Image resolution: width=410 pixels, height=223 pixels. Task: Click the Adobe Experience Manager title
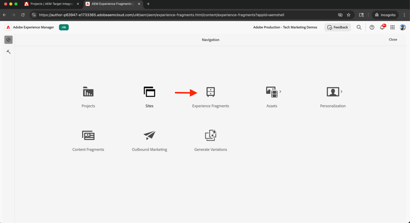(33, 27)
